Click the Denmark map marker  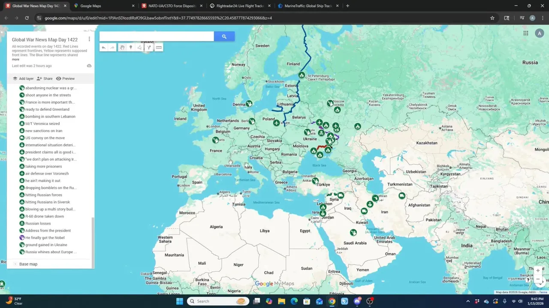tap(249, 104)
